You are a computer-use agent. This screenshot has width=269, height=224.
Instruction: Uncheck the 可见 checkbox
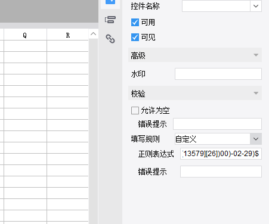point(135,37)
